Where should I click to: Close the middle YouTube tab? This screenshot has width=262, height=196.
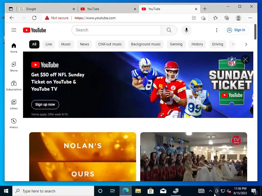pyautogui.click(x=135, y=9)
